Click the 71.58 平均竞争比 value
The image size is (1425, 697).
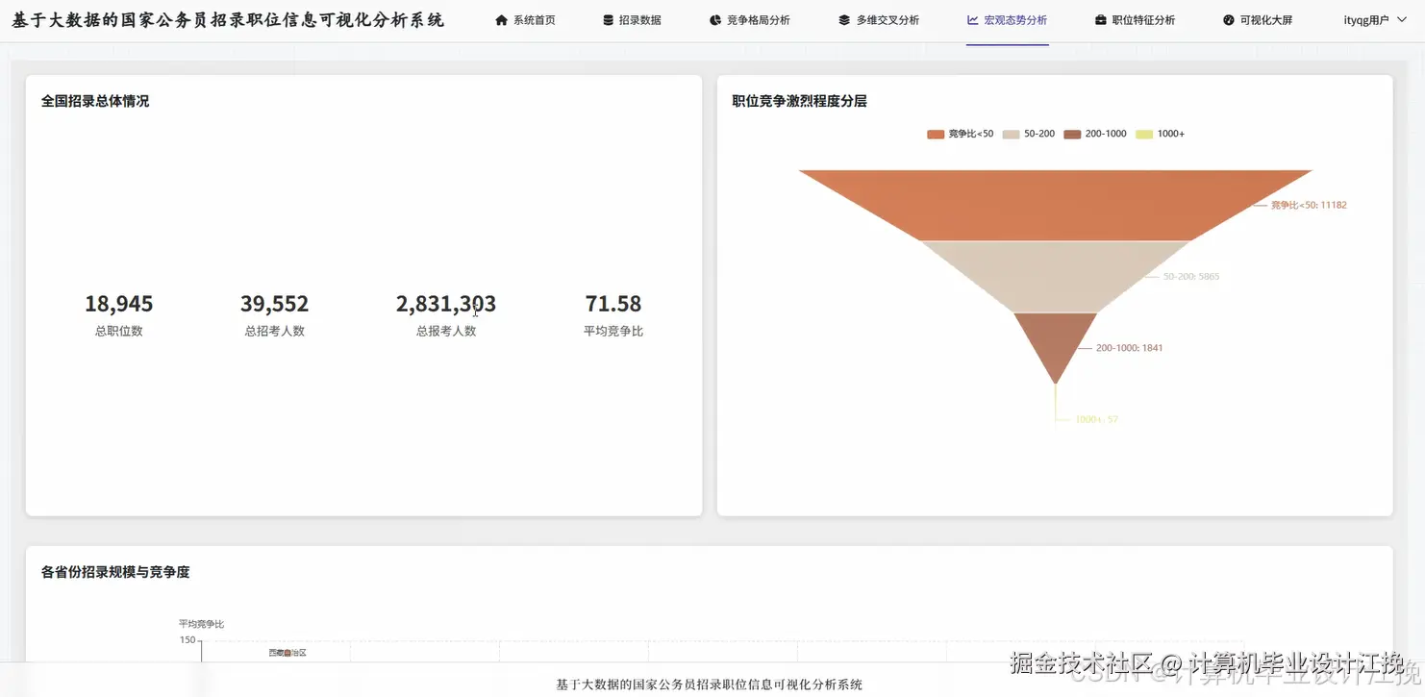point(613,304)
